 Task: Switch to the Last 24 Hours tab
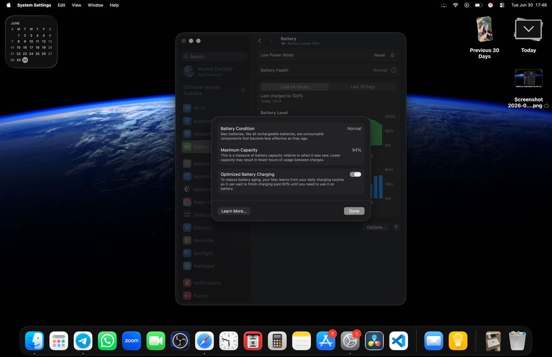pos(294,87)
